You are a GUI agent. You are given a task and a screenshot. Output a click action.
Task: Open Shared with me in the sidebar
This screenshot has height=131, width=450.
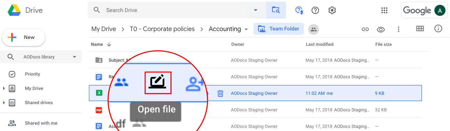(41, 123)
